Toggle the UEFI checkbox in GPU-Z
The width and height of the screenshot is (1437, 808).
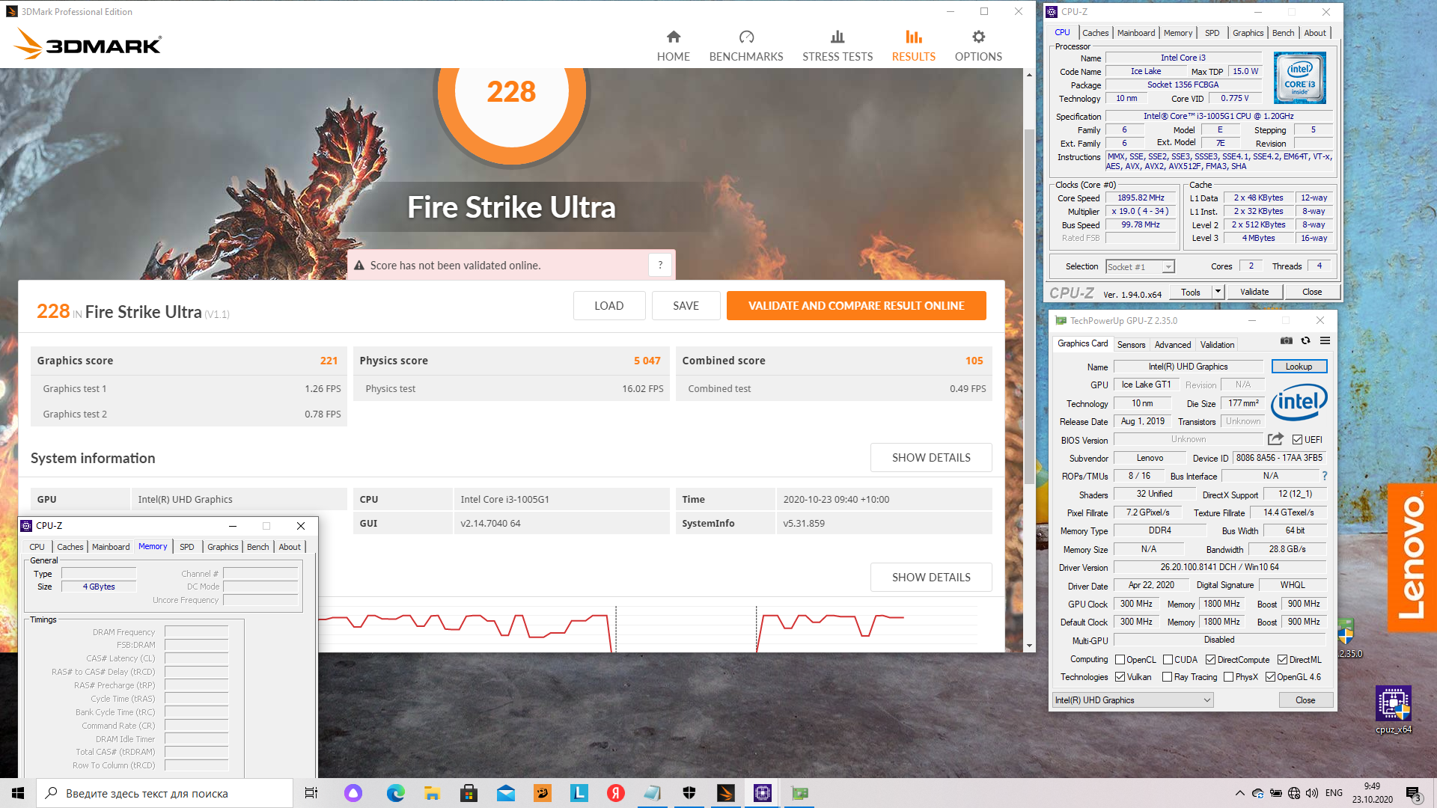[x=1298, y=440]
